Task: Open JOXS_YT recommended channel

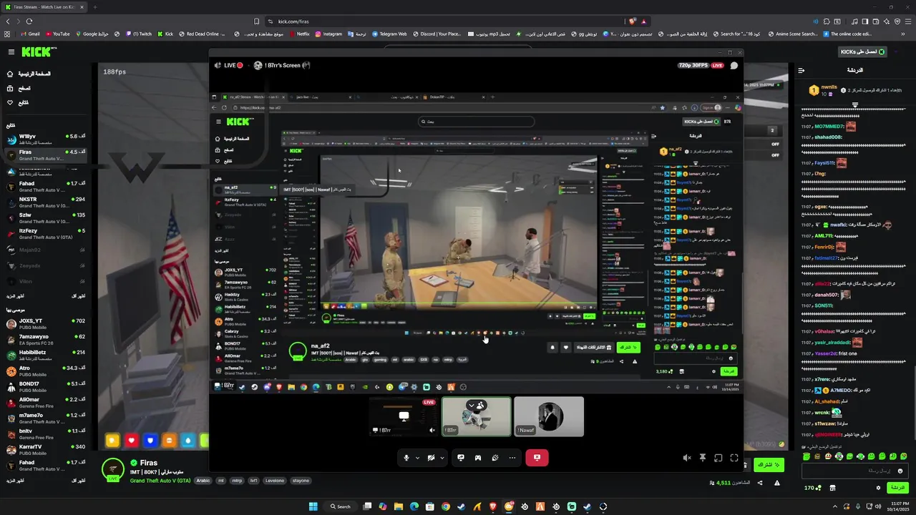Action: coord(47,324)
